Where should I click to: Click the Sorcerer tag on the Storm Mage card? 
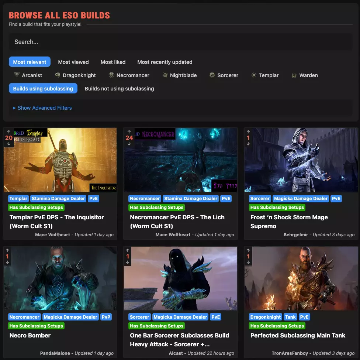click(260, 198)
